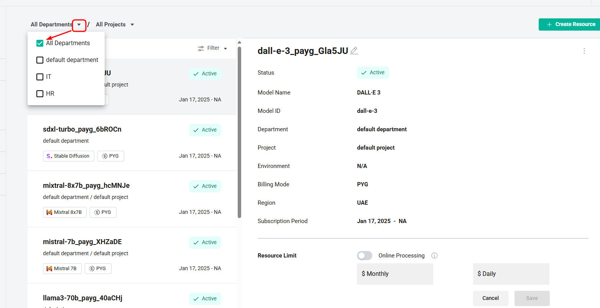Collapse the All Departments dropdown
Viewport: 600px width, 308px height.
pos(79,25)
